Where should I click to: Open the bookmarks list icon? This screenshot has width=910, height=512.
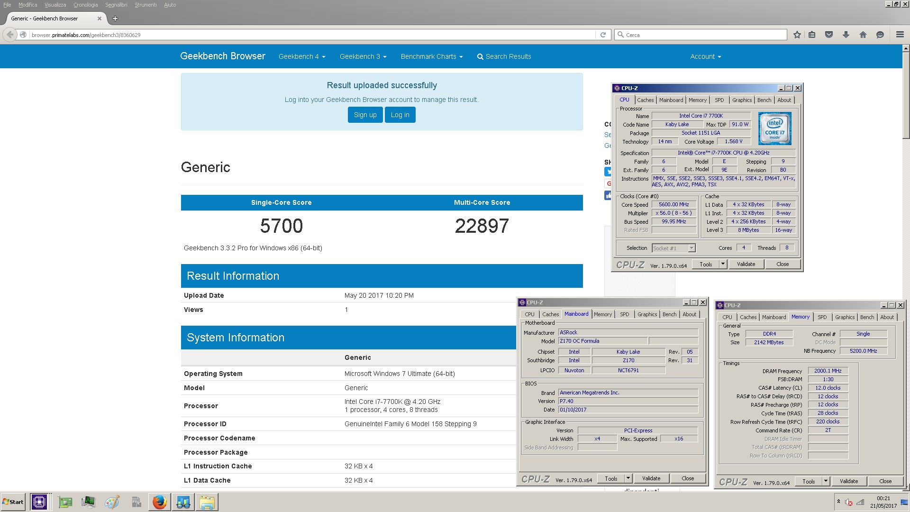(x=812, y=35)
